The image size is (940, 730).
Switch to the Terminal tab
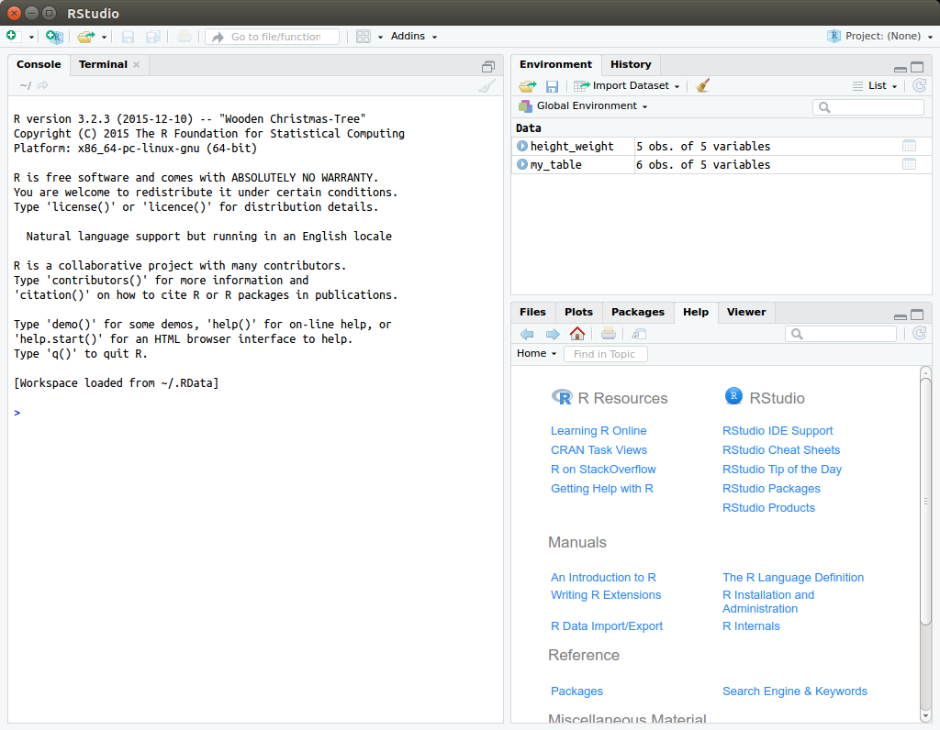tap(103, 64)
